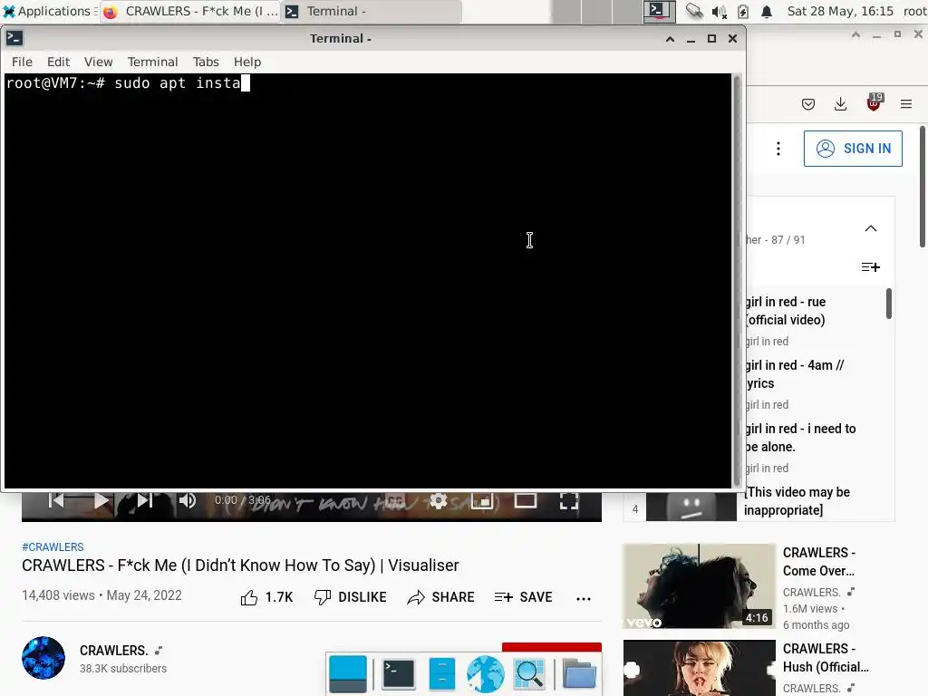Click the muted volume icon in the top panel

tap(719, 11)
